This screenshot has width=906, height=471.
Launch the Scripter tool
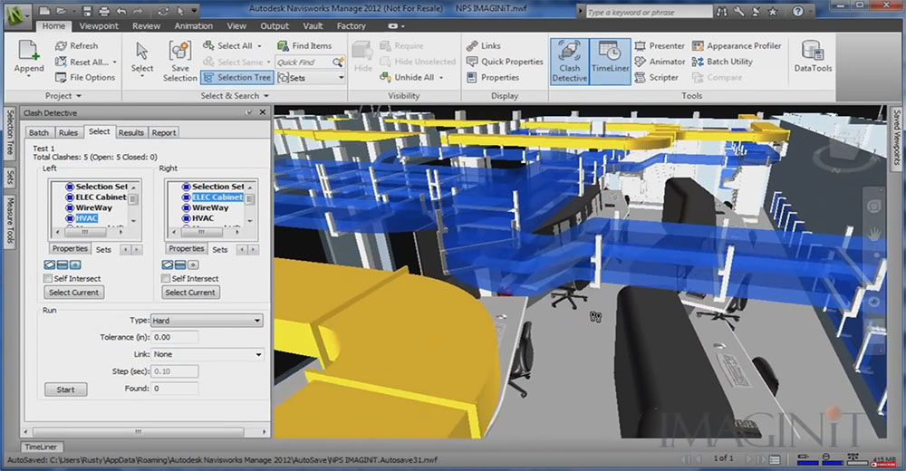pos(656,77)
